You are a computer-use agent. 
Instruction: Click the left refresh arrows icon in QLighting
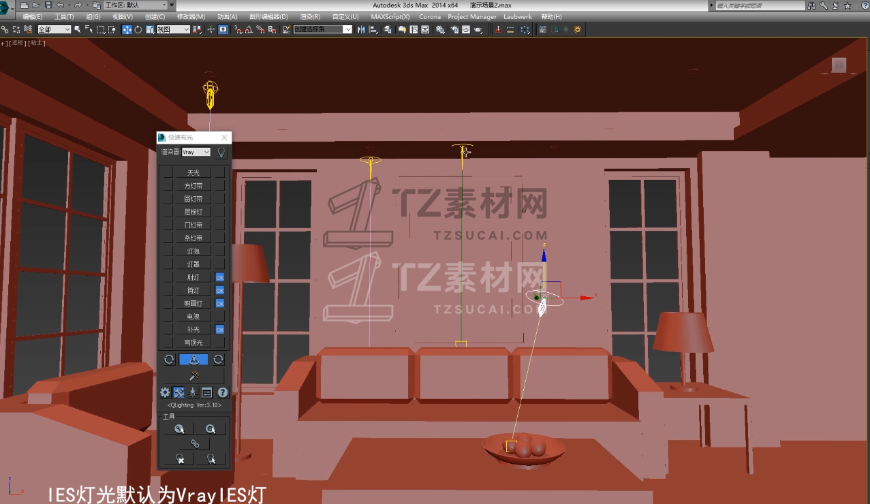[x=169, y=359]
